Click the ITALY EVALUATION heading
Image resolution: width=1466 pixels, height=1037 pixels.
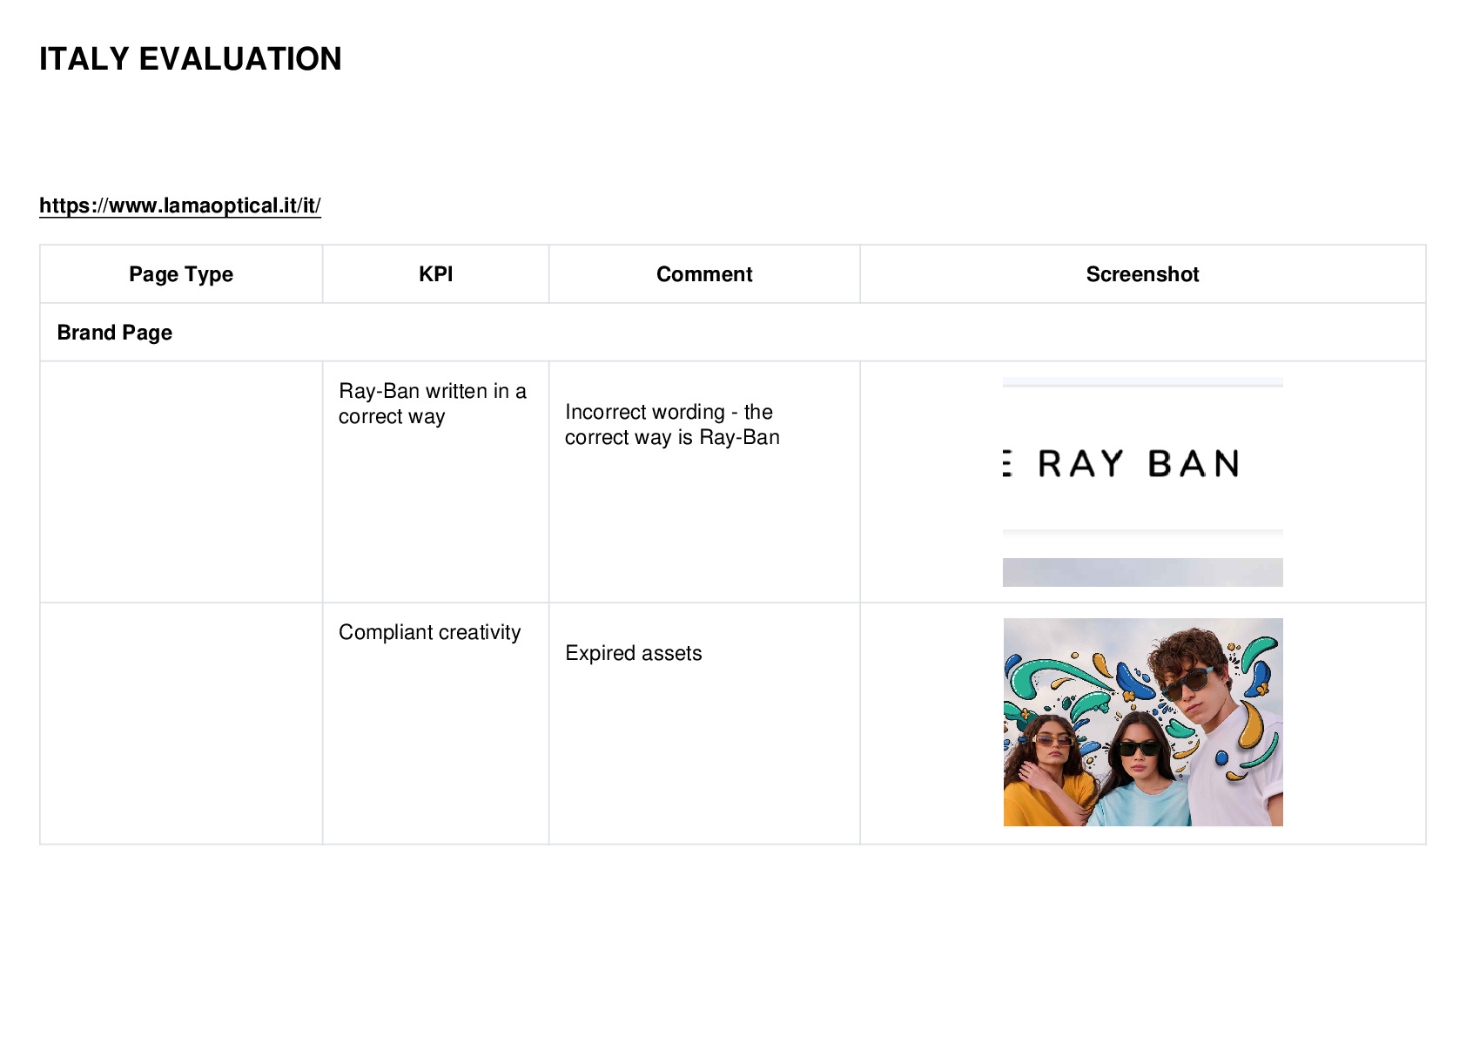[x=191, y=59]
